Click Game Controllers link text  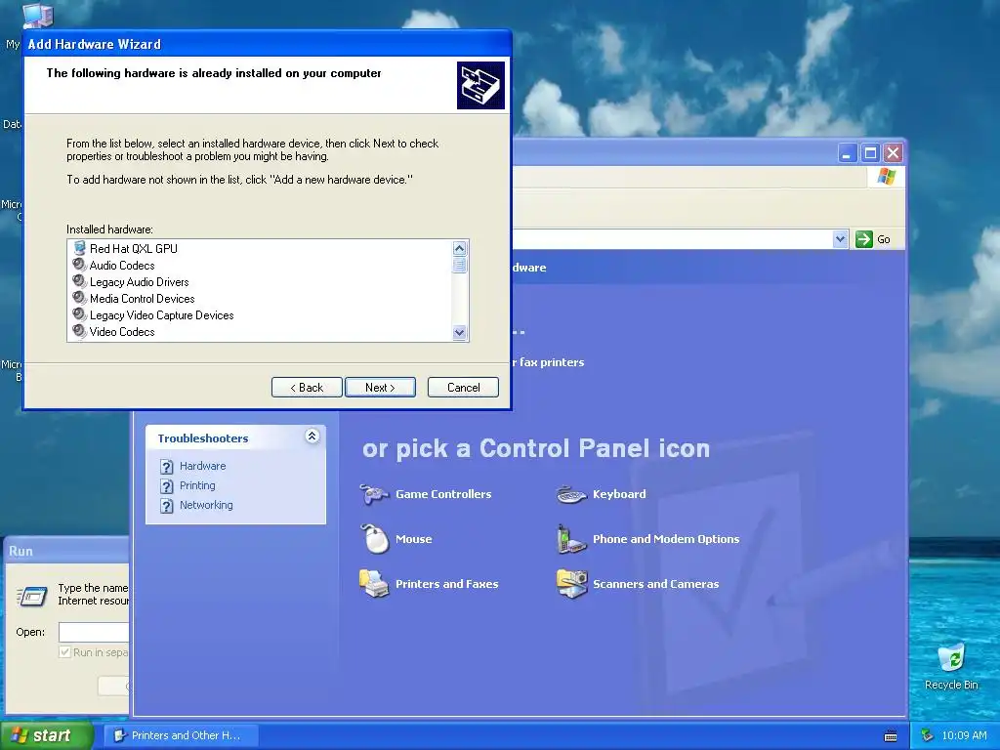click(x=443, y=494)
